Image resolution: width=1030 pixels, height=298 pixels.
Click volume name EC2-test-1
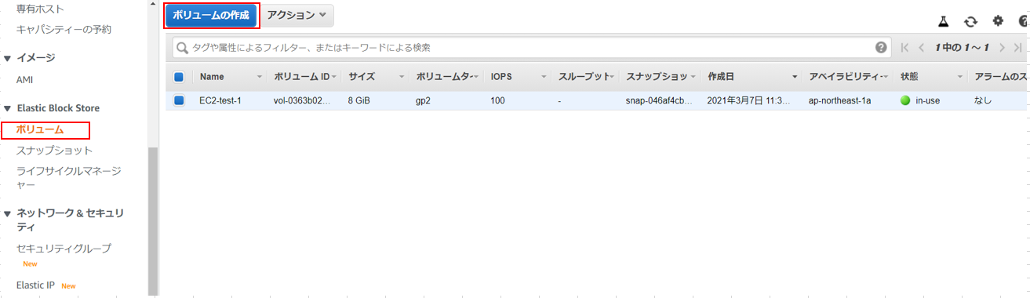click(220, 100)
